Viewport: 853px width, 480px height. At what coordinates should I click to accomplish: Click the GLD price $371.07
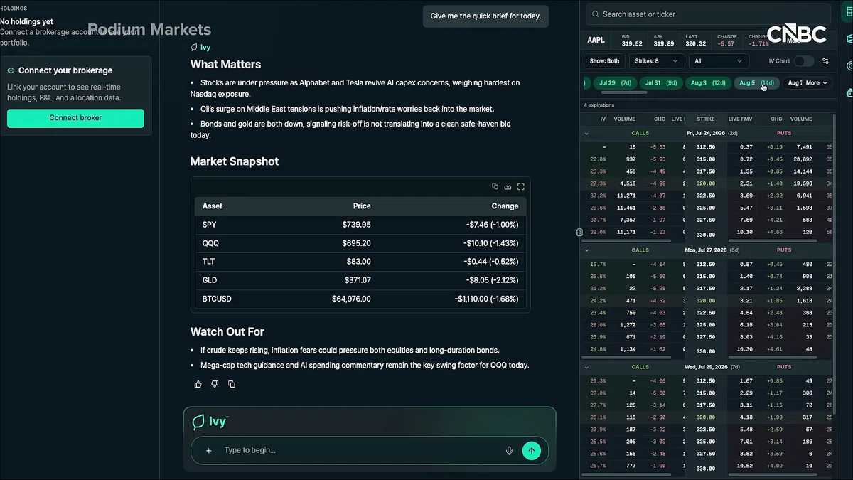tap(358, 280)
